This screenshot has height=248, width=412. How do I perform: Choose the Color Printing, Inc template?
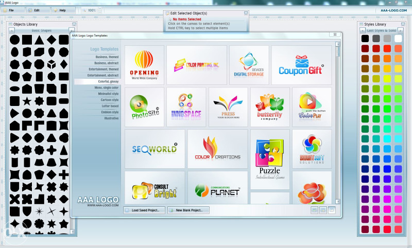[x=197, y=65]
